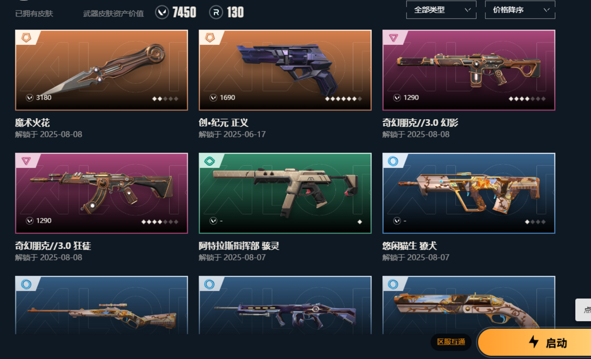591x359 pixels.
Task: Click the blue circle rarity badge on 獠犬 card
Action: tap(393, 161)
